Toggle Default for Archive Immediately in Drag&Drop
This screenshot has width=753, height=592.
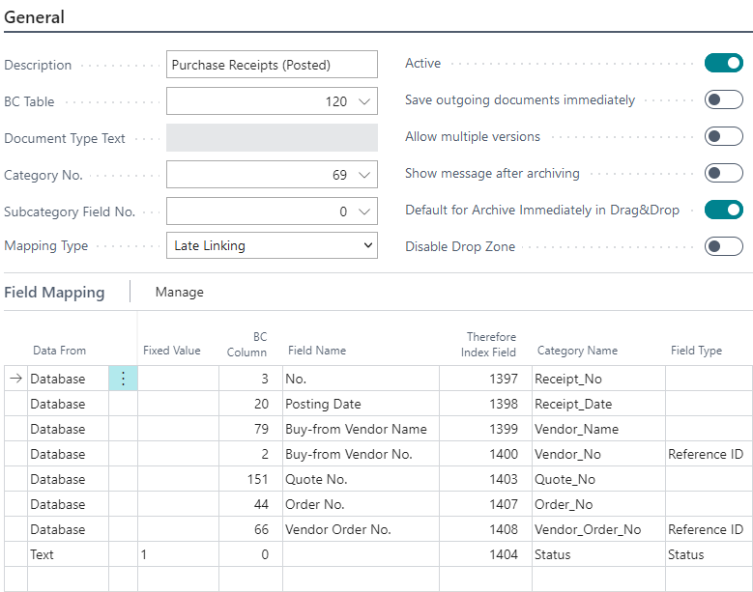723,210
